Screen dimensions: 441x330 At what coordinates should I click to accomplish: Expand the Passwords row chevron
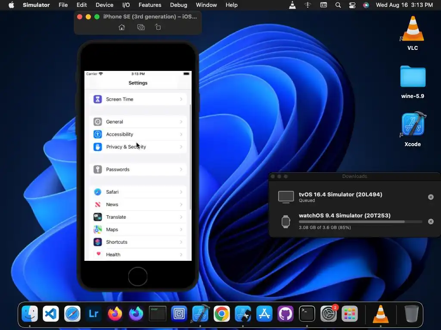point(181,169)
